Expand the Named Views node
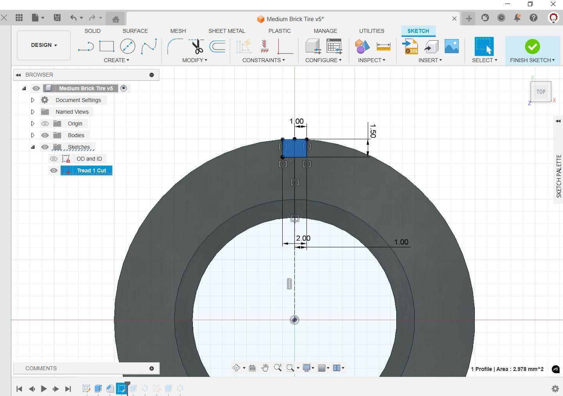Image resolution: width=563 pixels, height=396 pixels. (x=33, y=112)
